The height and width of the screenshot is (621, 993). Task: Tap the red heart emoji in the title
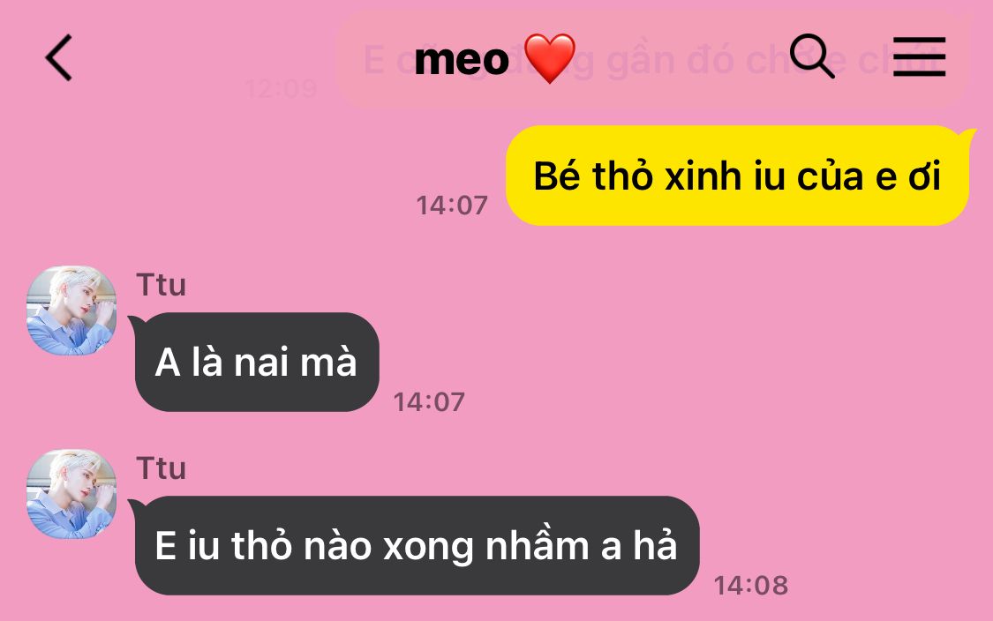click(550, 59)
